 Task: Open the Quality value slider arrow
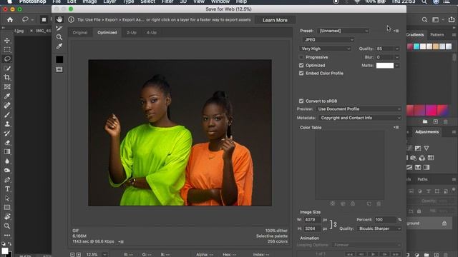[397, 49]
